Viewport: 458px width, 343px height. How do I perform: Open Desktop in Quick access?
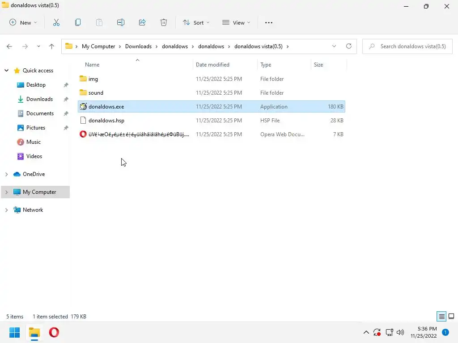coord(36,84)
